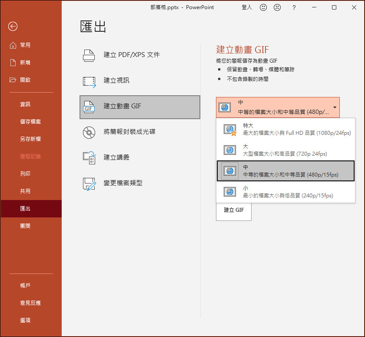The height and width of the screenshot is (337, 365).
Task: Click the handout icon for 建立講義
Action: [90, 158]
